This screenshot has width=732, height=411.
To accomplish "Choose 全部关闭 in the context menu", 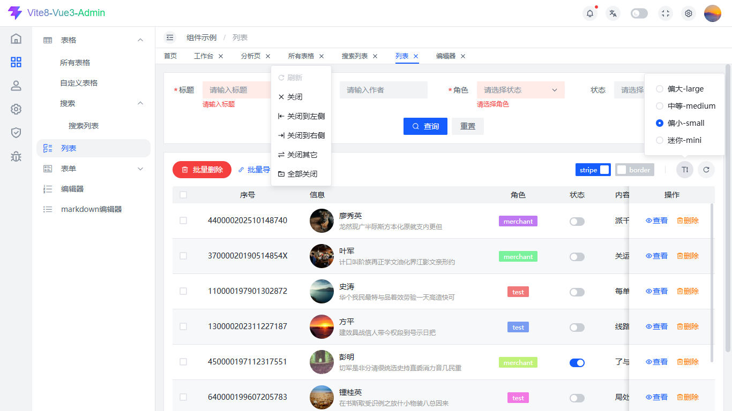I will point(301,174).
